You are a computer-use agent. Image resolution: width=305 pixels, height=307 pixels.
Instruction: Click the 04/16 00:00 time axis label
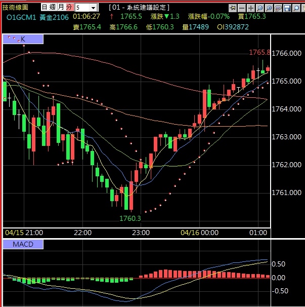[x=199, y=233]
